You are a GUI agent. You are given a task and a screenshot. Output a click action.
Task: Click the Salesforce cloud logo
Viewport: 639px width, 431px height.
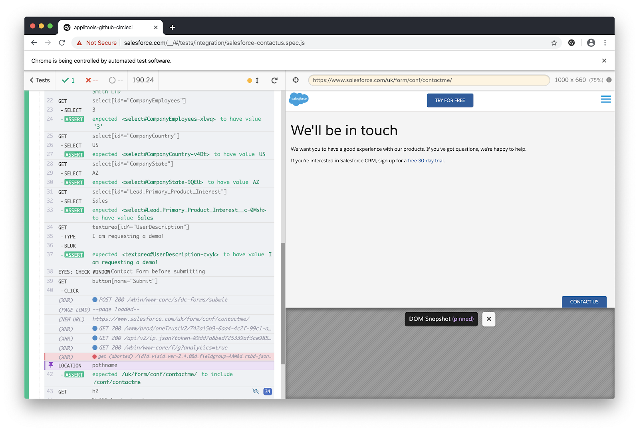coord(299,99)
